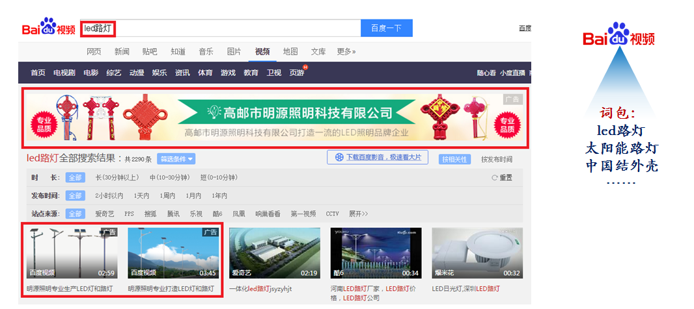Filter source to 腾讯
694x309 pixels.
coord(173,214)
